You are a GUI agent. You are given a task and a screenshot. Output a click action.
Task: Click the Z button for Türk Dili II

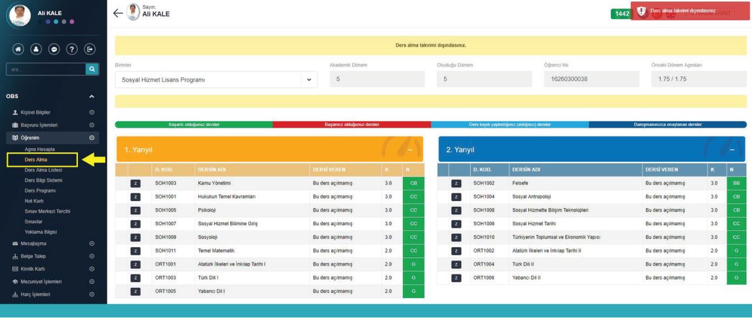point(456,264)
